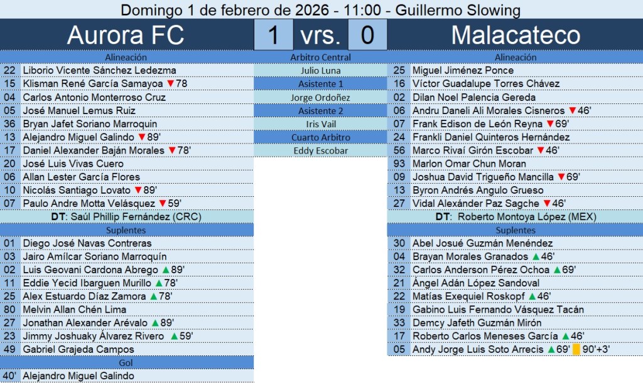Select the red arrow next to Nicolás Santiago Lovato
This screenshot has height=383, width=643.
138,191
